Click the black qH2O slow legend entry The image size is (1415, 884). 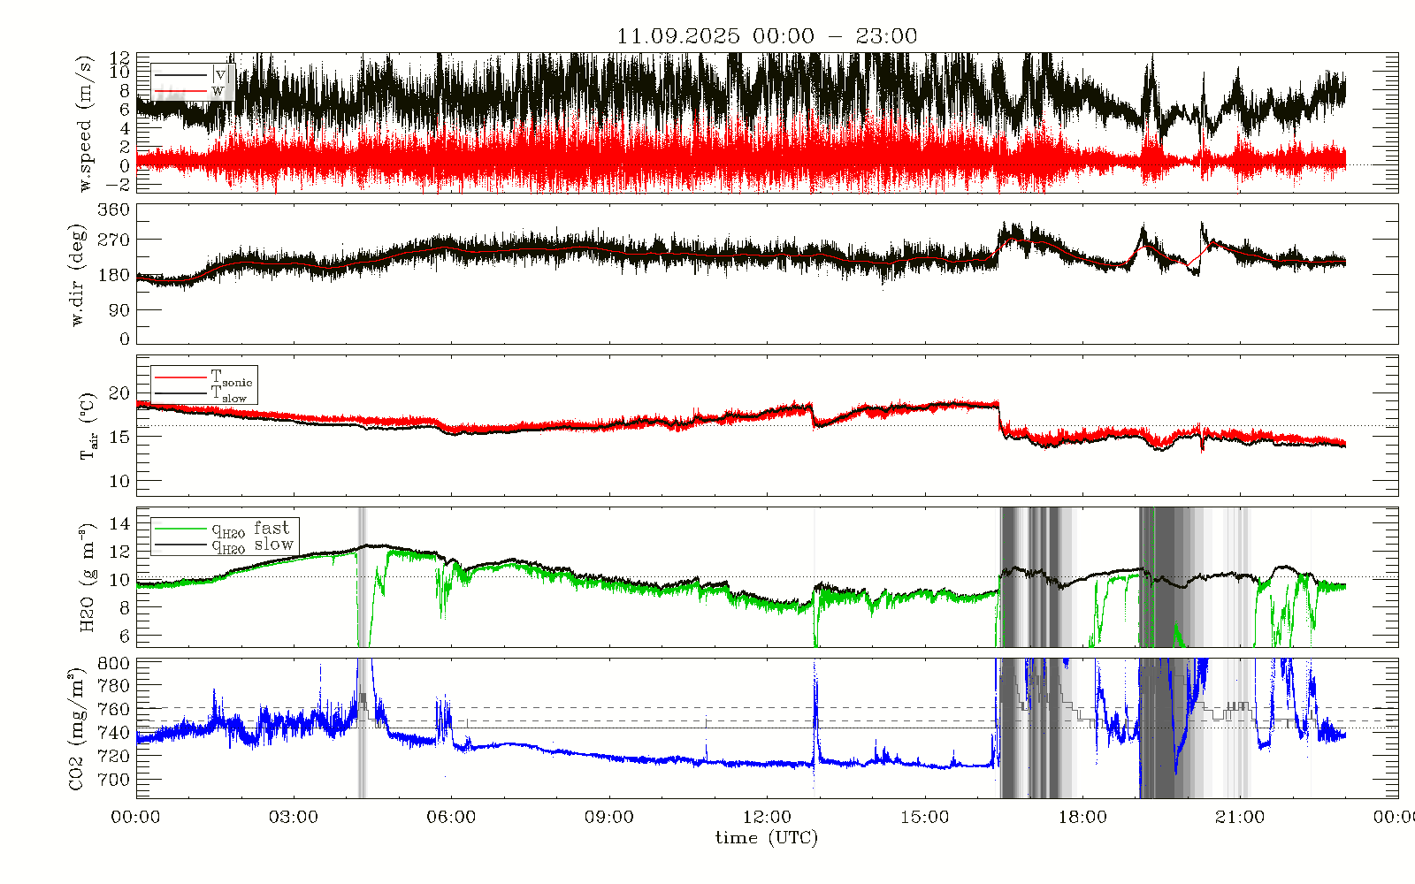(x=223, y=545)
